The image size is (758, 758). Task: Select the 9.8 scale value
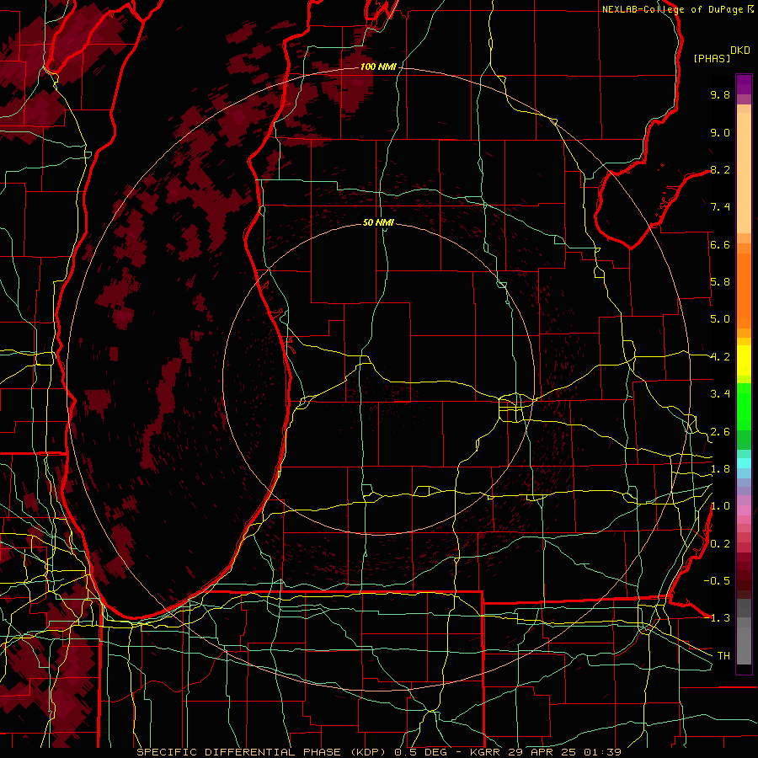pyautogui.click(x=720, y=94)
